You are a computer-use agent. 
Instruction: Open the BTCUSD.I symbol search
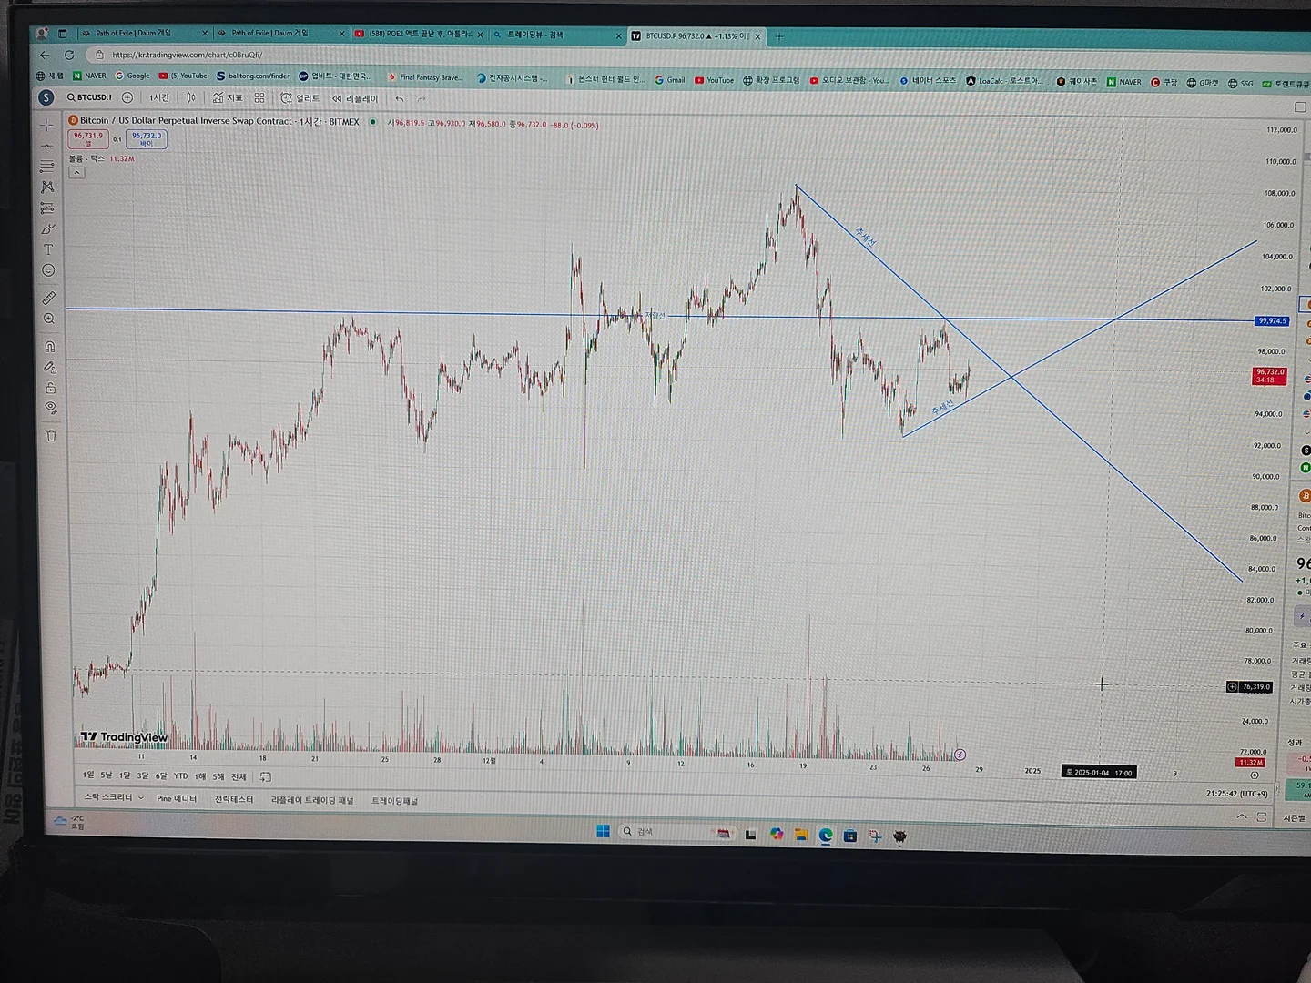coord(89,97)
